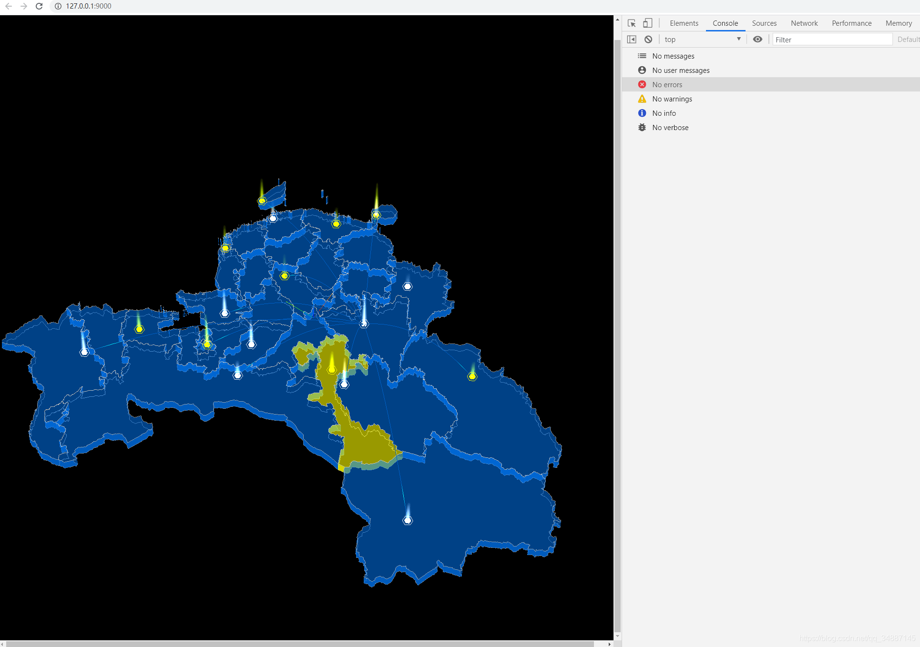
Task: Toggle the console sidebar panel icon
Action: point(632,40)
